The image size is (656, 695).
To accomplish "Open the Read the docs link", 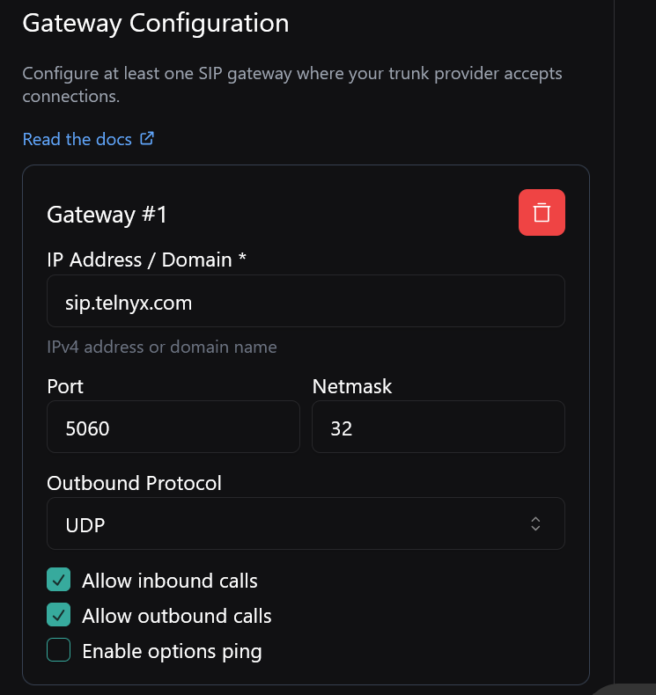I will [77, 139].
